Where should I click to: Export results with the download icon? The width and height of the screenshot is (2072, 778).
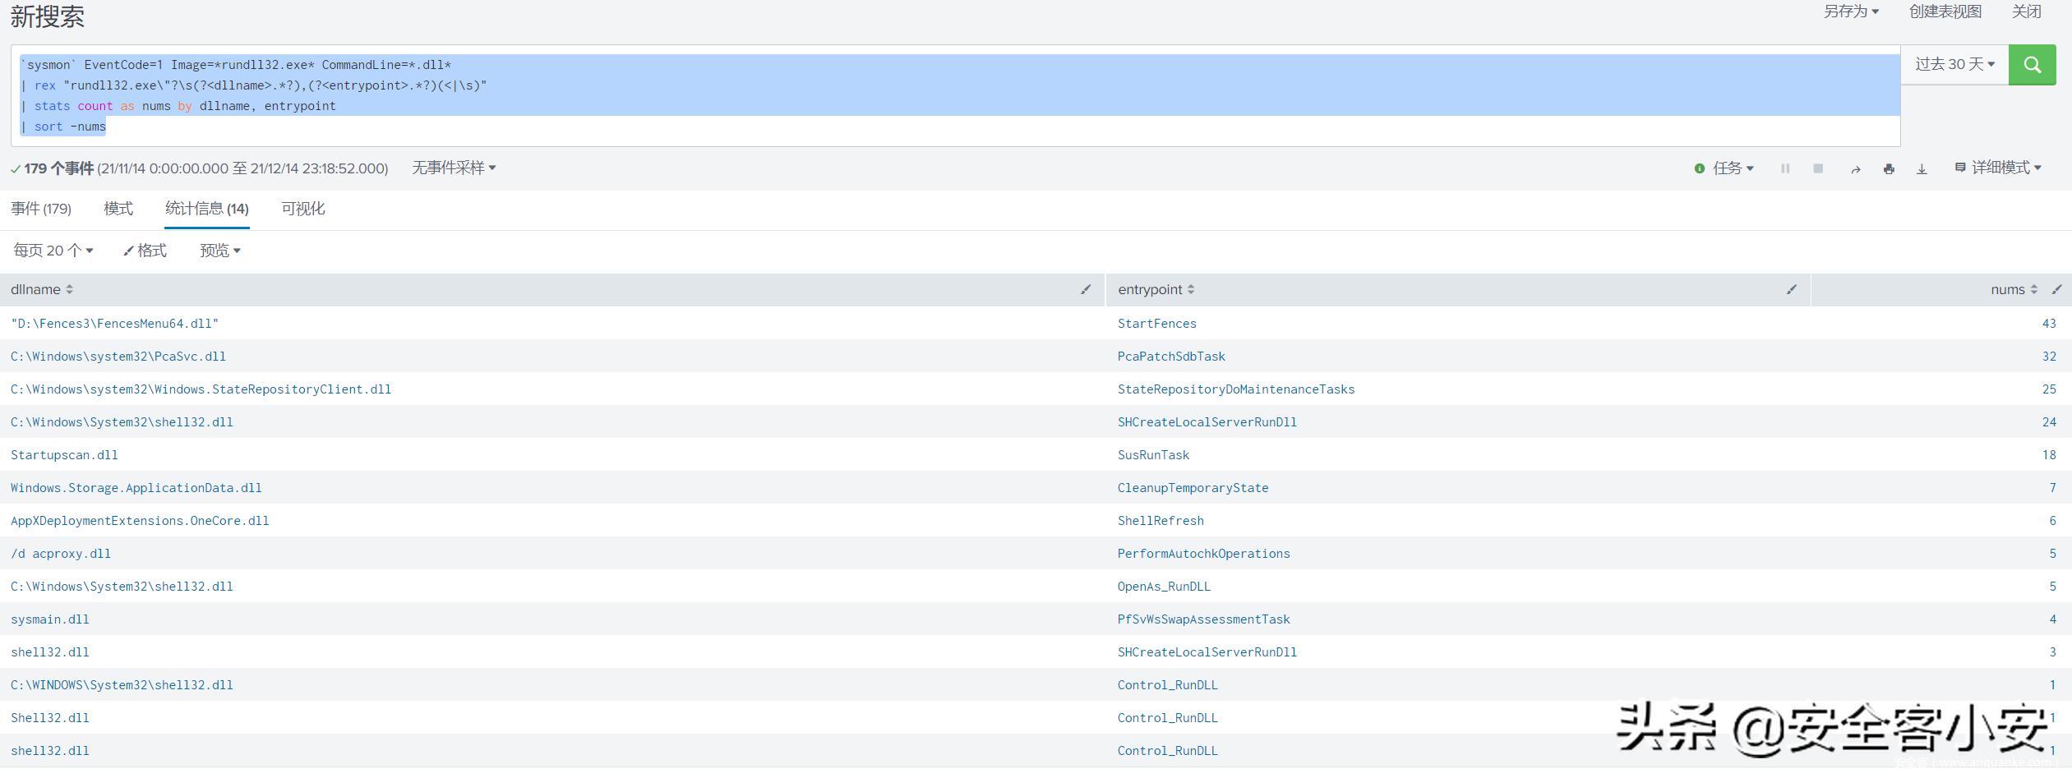point(1922,169)
